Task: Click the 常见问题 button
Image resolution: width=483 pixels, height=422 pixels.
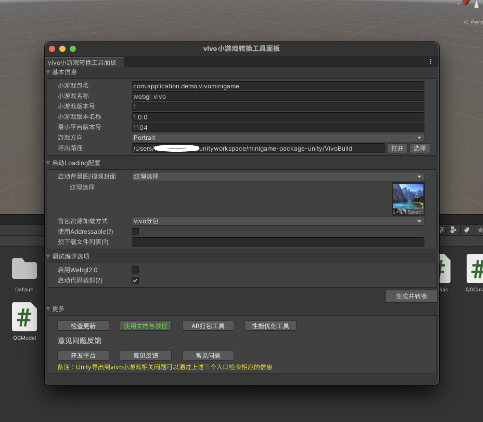Action: tap(208, 356)
